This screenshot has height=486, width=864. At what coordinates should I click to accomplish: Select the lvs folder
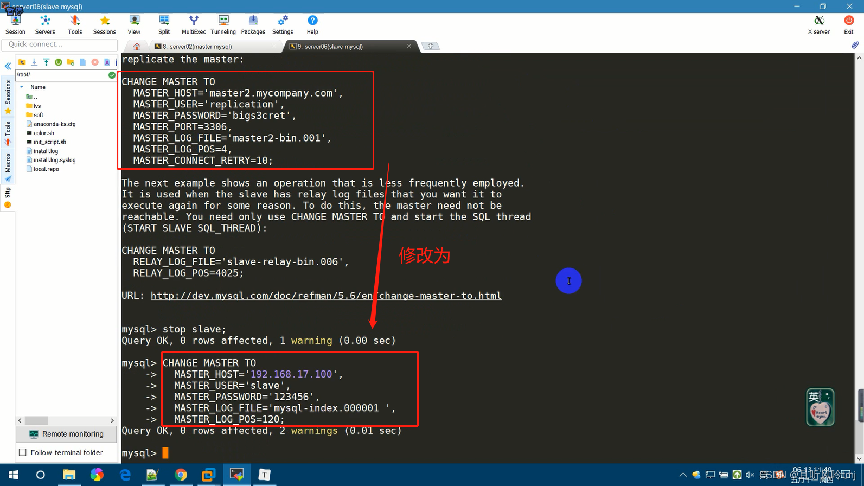34,106
